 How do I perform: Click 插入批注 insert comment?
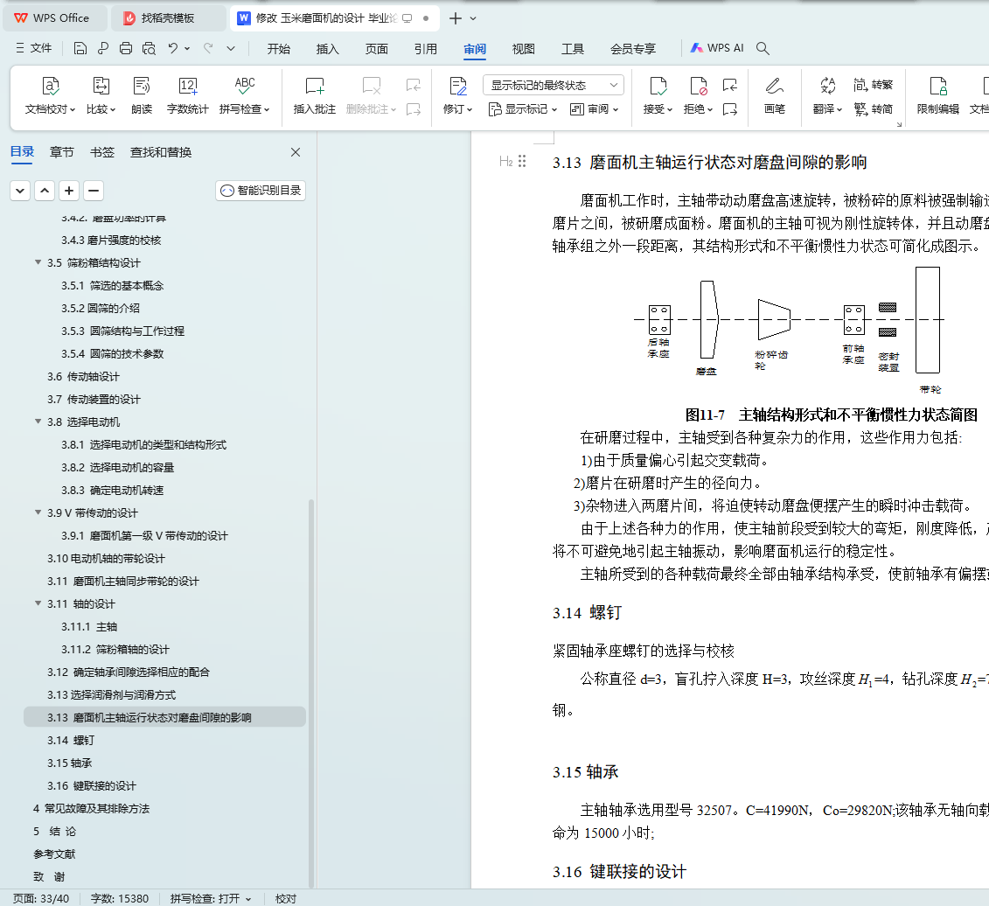314,95
